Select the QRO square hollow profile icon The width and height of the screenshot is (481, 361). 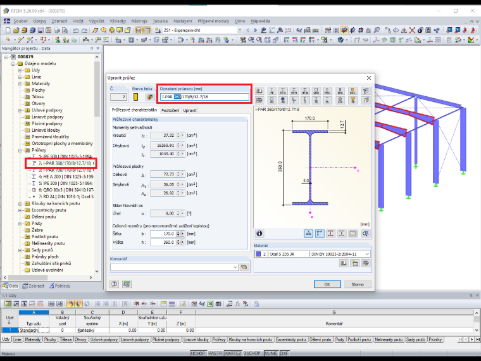(x=316, y=91)
